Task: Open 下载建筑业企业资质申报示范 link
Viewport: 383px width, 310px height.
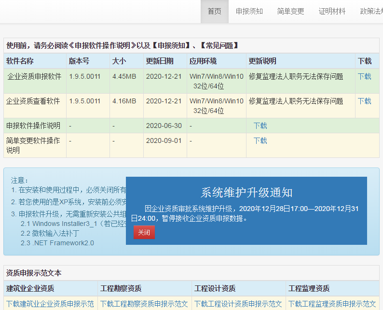Action: [50, 304]
